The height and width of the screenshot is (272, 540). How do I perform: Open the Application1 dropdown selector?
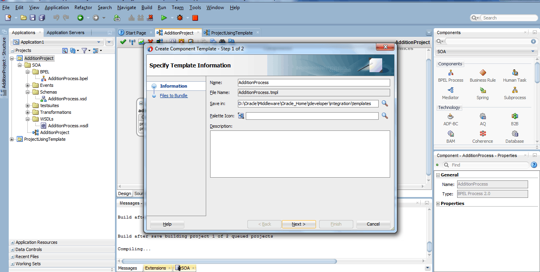coord(57,42)
